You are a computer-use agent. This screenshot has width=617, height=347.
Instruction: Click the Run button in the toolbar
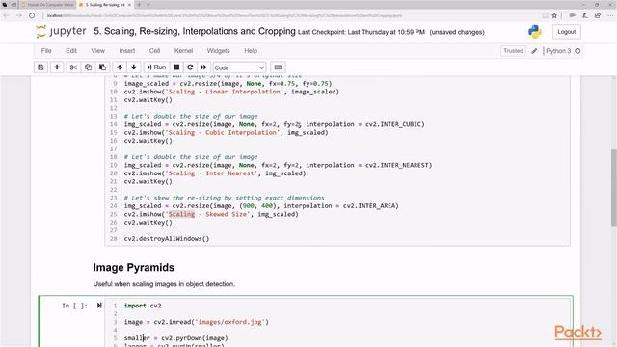pos(156,67)
